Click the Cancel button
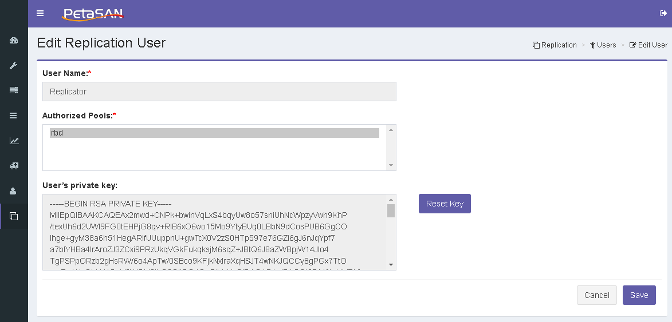672x322 pixels. (x=596, y=295)
